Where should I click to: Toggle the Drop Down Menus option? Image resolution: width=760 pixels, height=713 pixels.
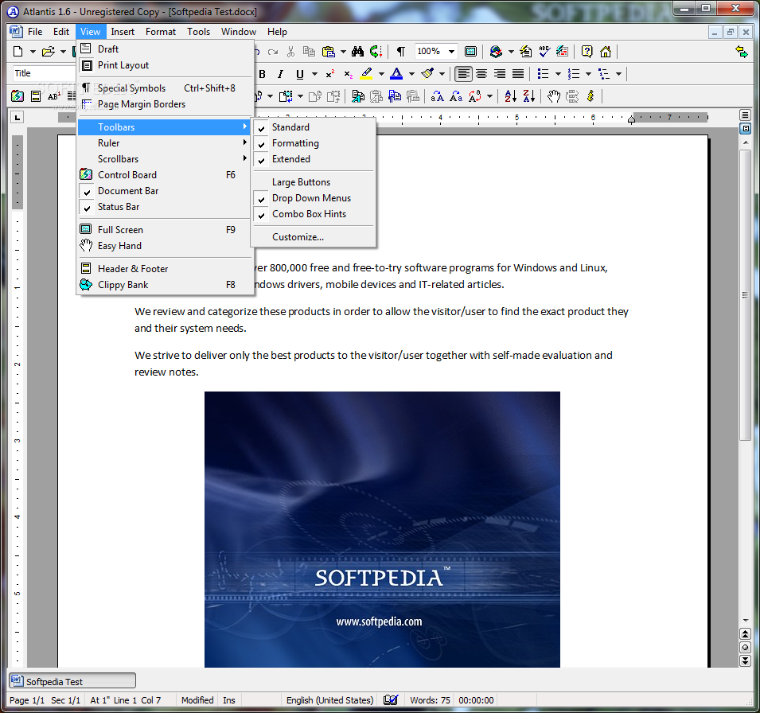[313, 198]
